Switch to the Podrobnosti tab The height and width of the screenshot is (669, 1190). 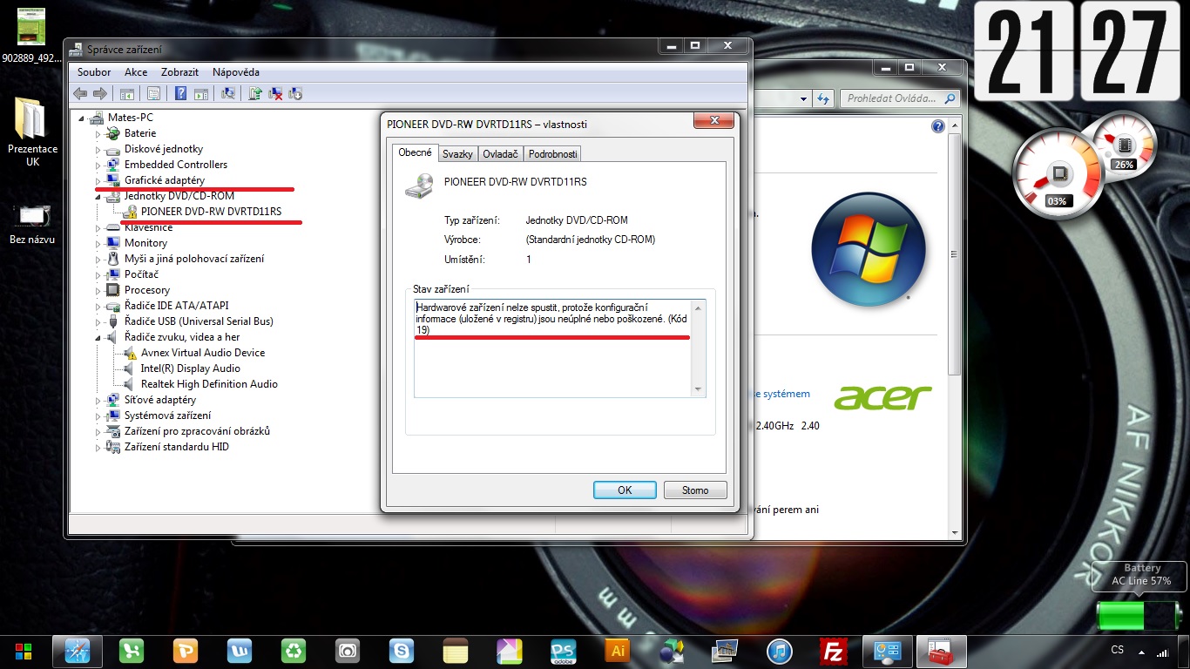coord(552,154)
